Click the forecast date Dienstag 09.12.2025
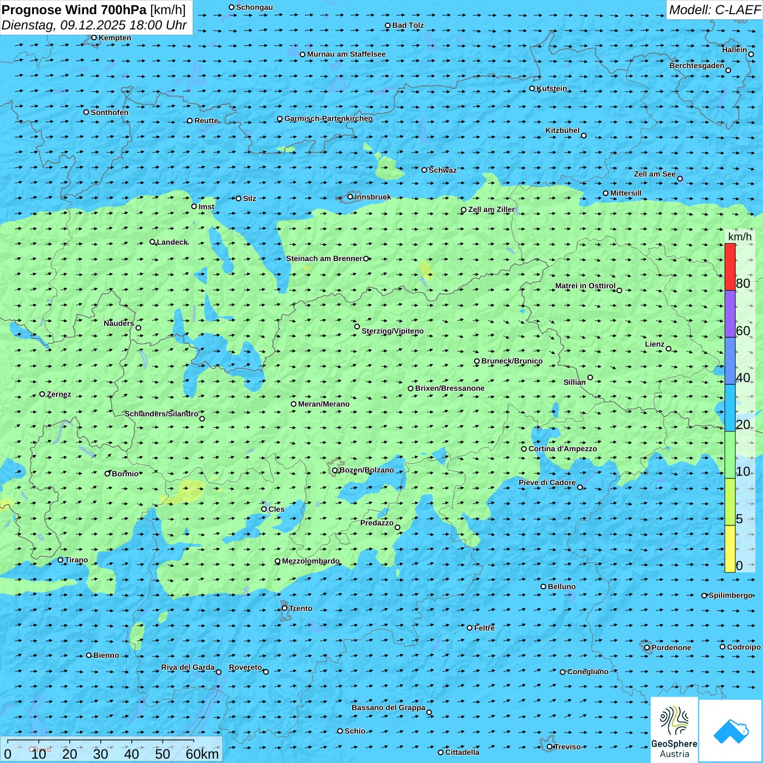The image size is (763, 763). (94, 25)
